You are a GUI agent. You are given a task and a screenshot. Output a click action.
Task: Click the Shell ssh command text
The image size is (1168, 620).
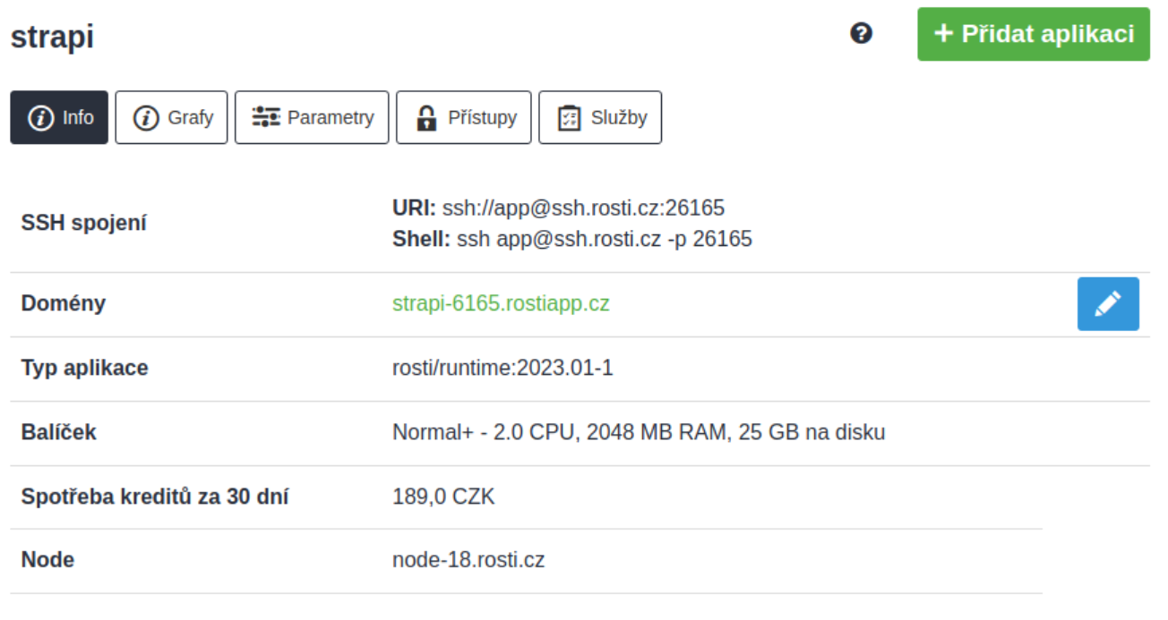[605, 240]
